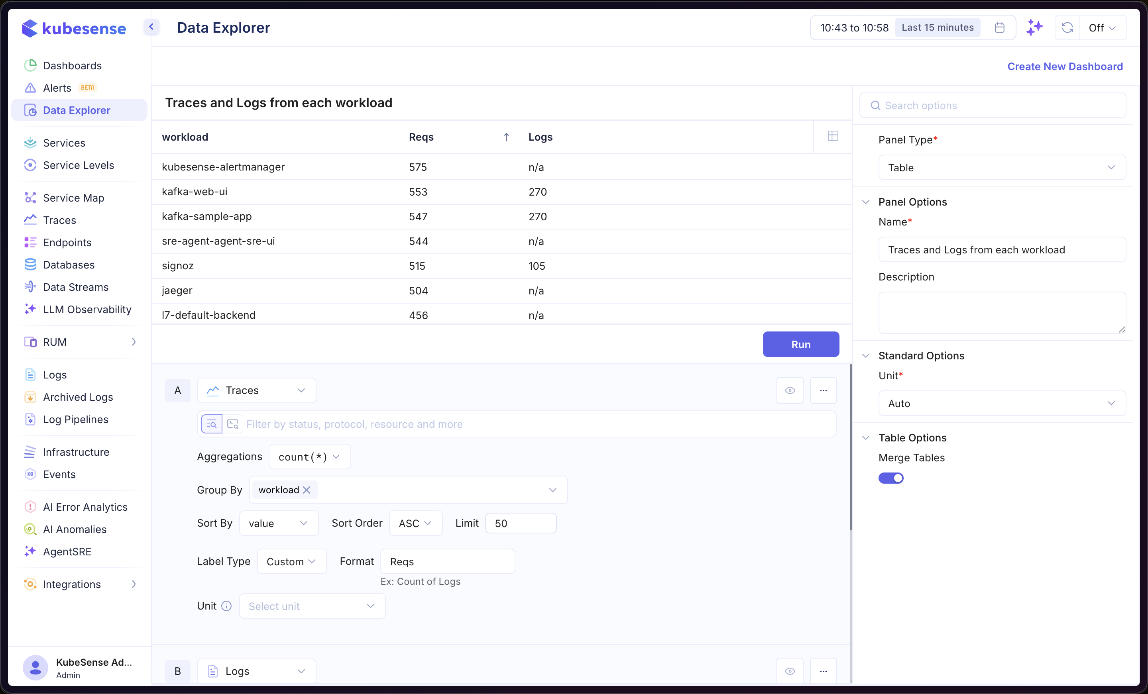Click the Data Streams sidebar icon
Viewport: 1148px width, 694px height.
(30, 287)
